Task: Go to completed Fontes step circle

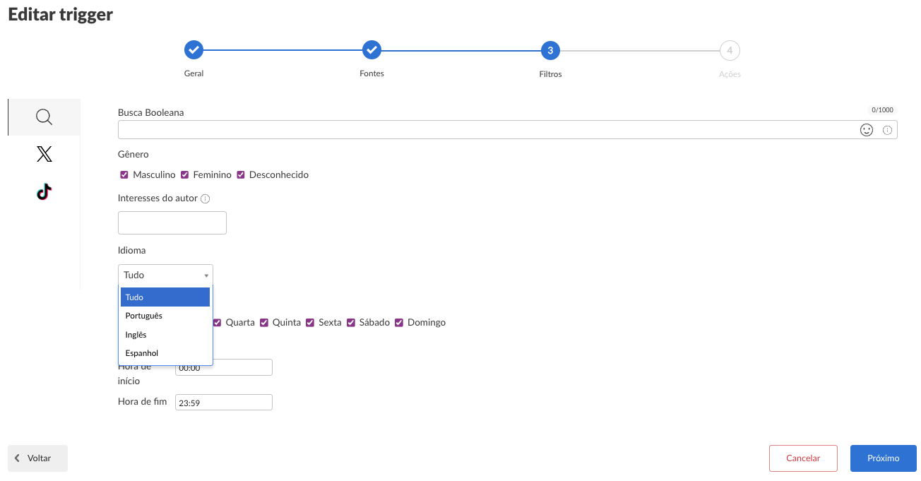Action: tap(372, 50)
